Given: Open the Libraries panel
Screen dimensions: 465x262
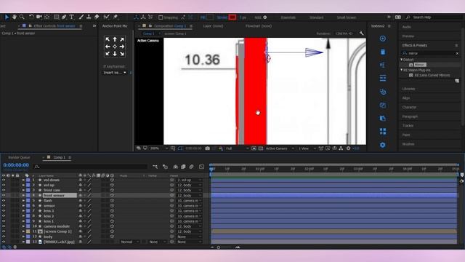Looking at the screenshot, I should click(x=408, y=89).
